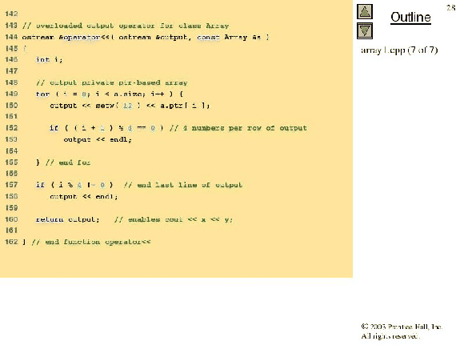
Task: Click line 144 ostream &operator<< declaration
Action: [146, 38]
